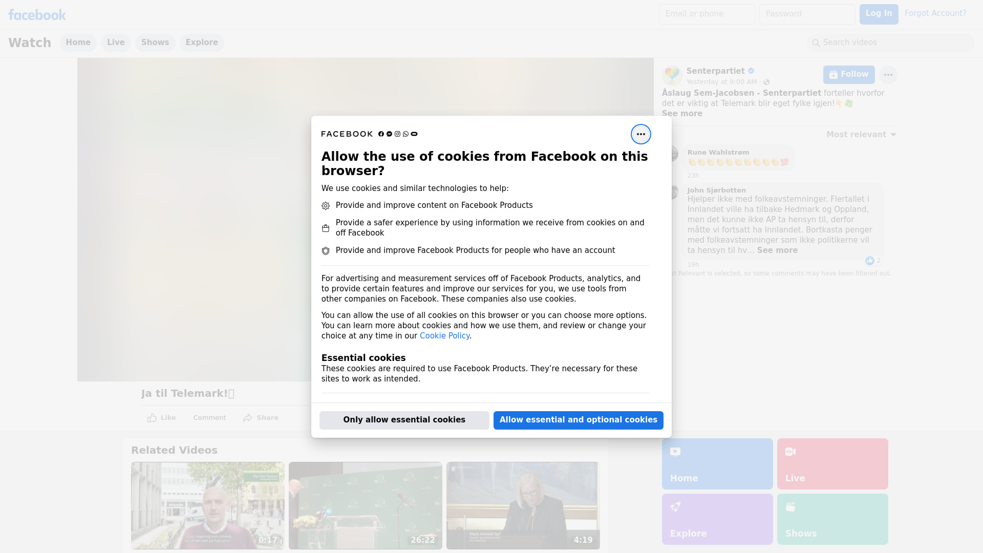The width and height of the screenshot is (983, 553).
Task: Expand John Sjørbotten comment See more
Action: pyautogui.click(x=777, y=250)
